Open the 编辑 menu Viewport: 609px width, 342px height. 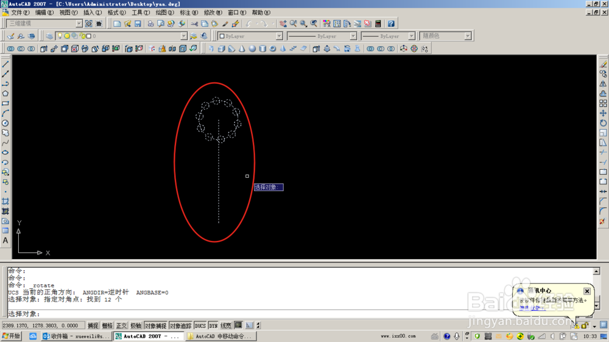(44, 13)
